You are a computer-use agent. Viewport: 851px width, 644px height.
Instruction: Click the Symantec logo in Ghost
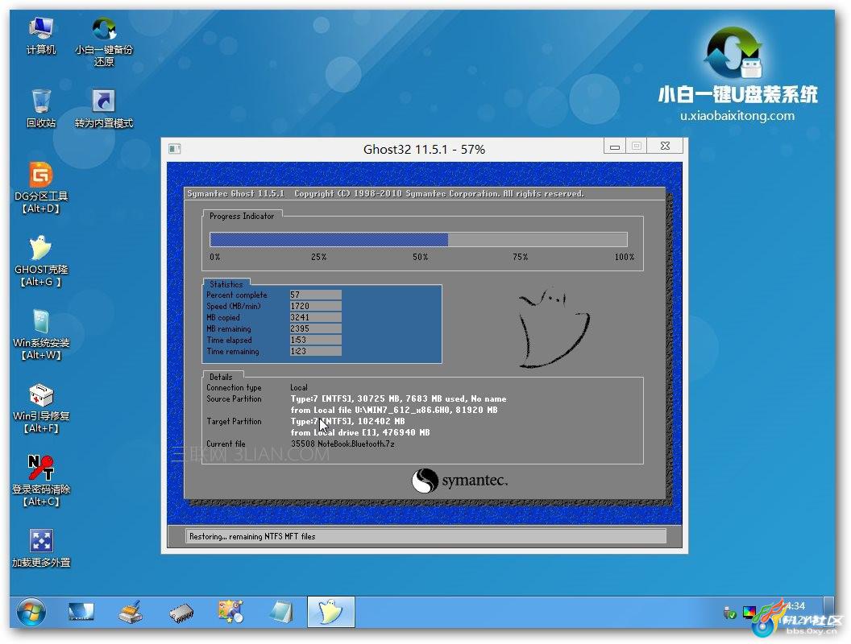coord(459,481)
